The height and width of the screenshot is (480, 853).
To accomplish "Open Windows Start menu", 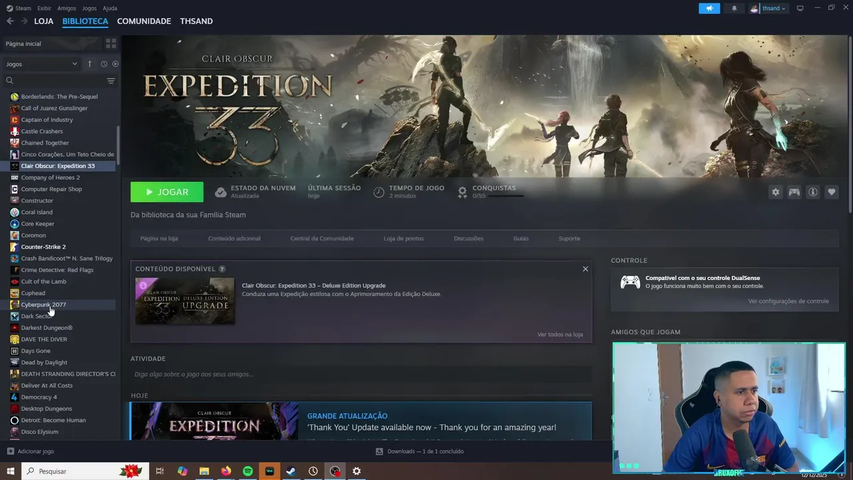I will coord(11,471).
